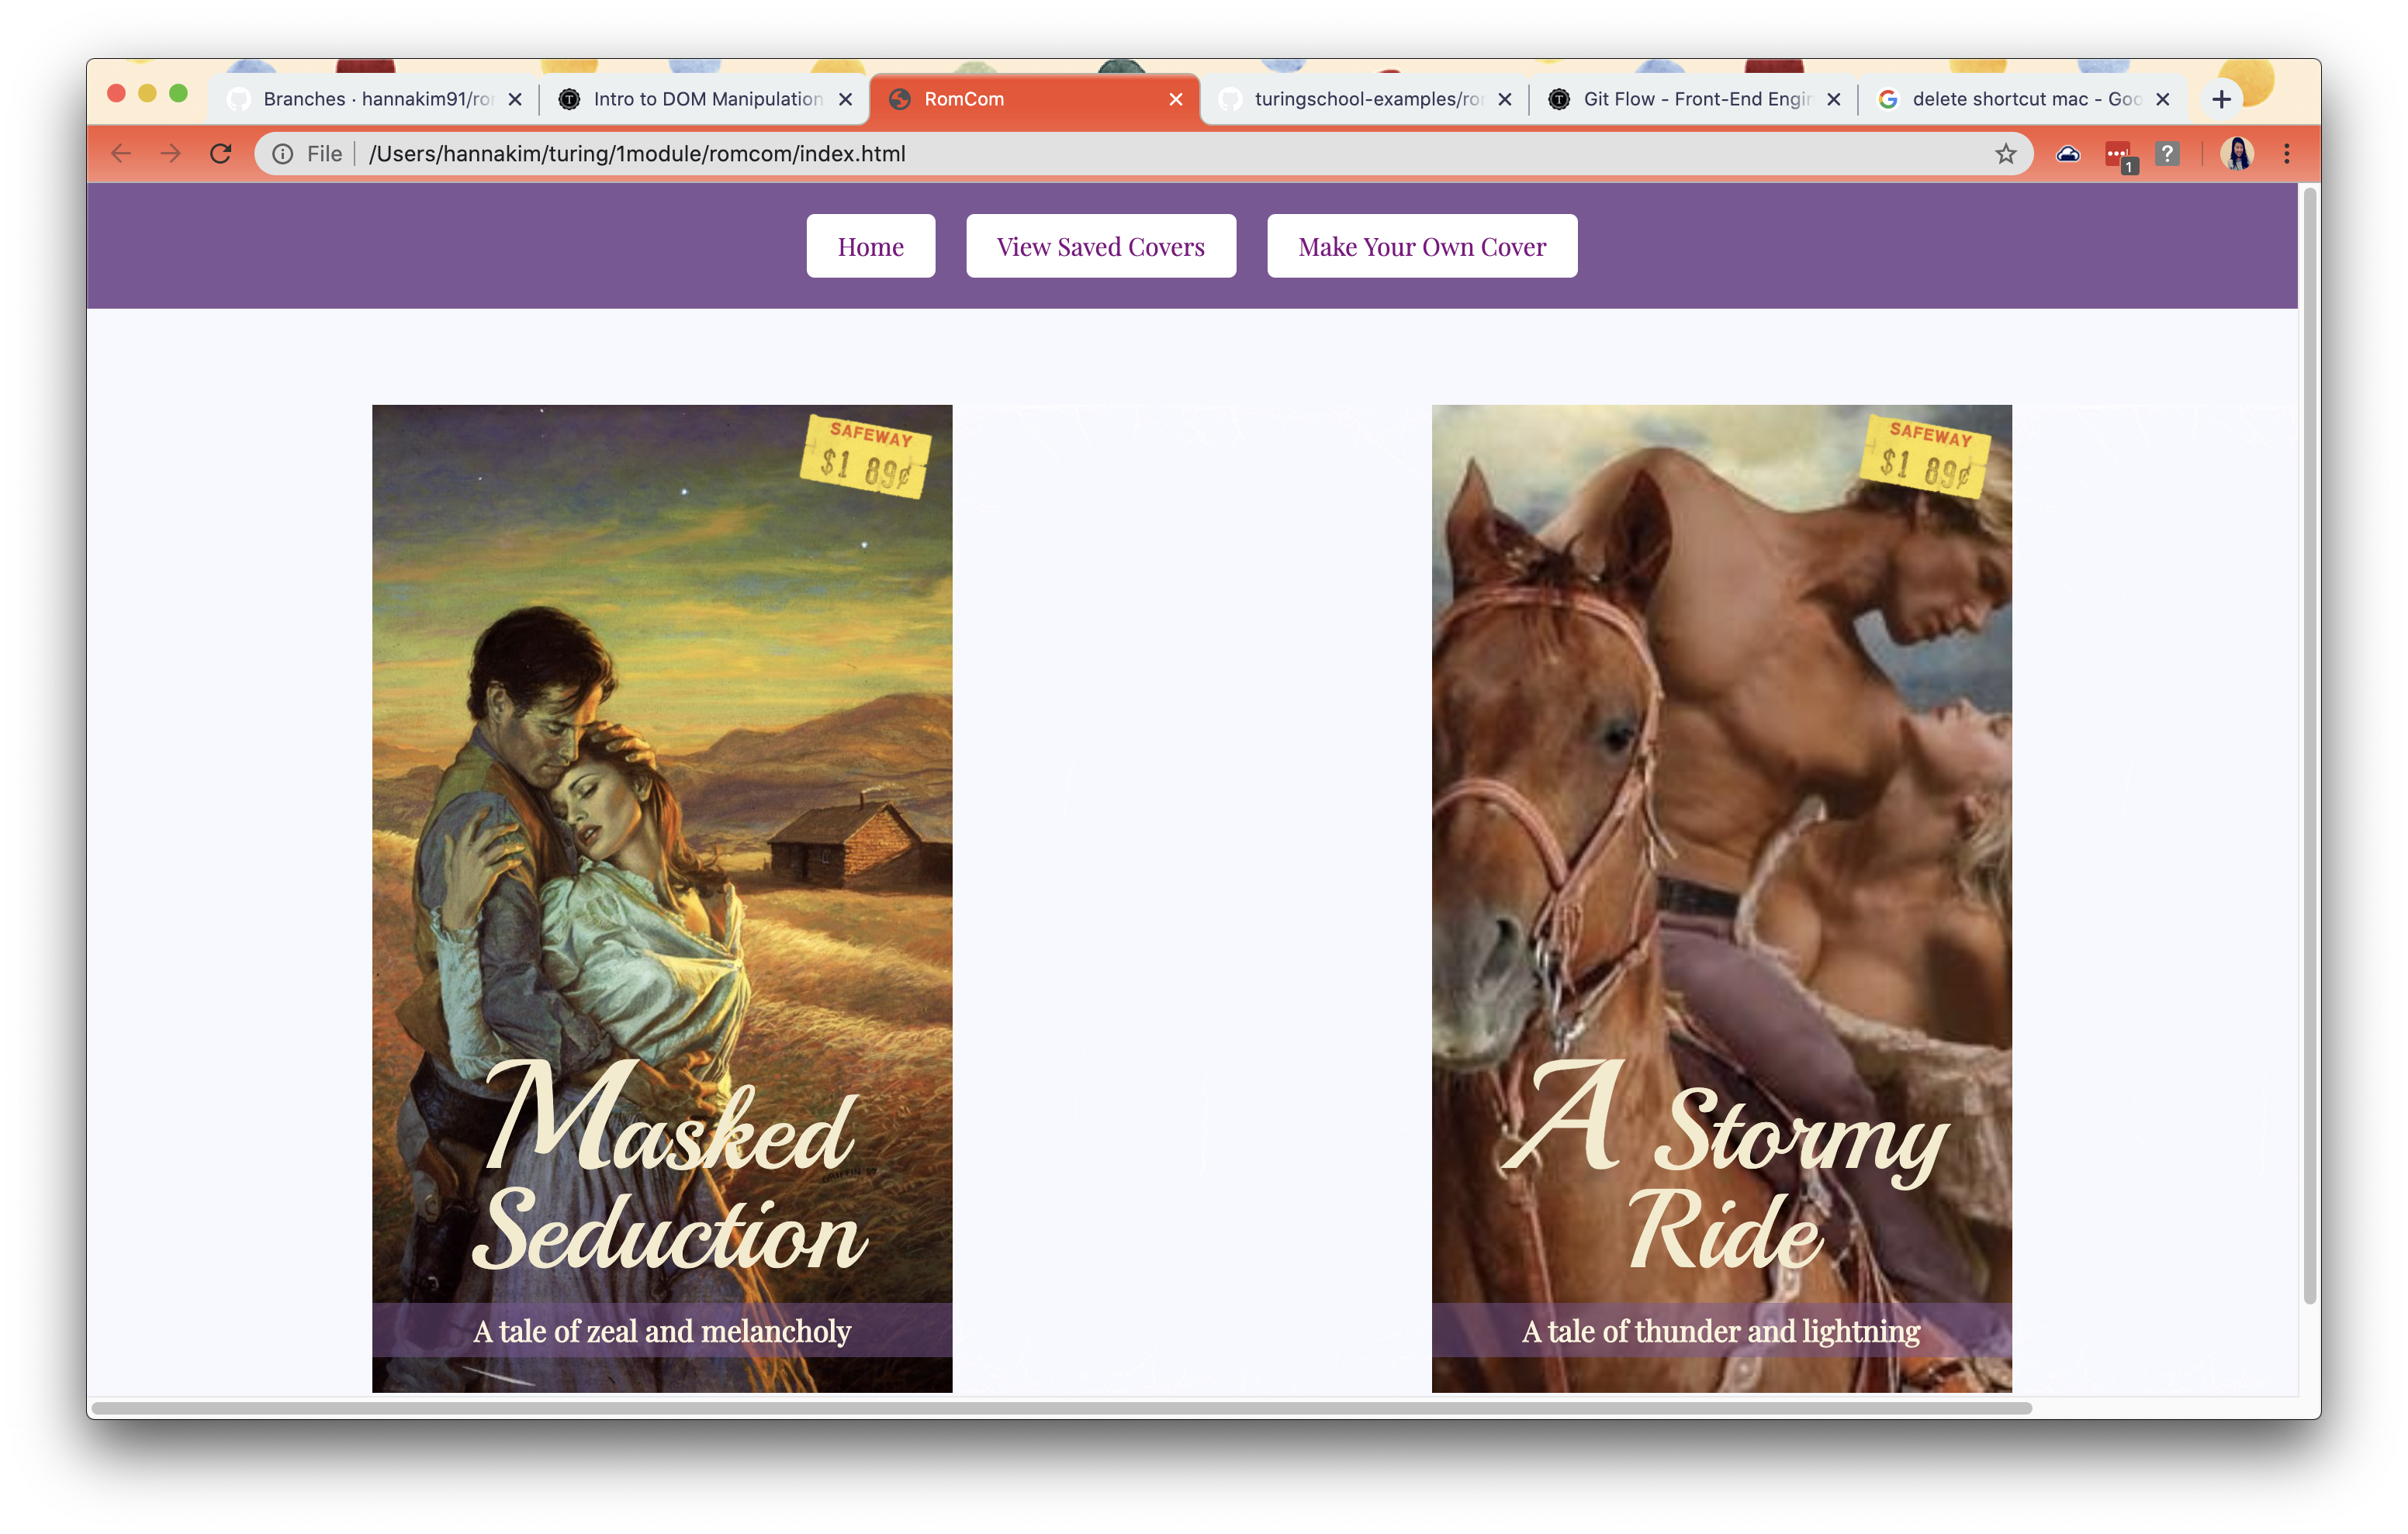Click the cloud extension icon
The width and height of the screenshot is (2408, 1534).
[2068, 153]
